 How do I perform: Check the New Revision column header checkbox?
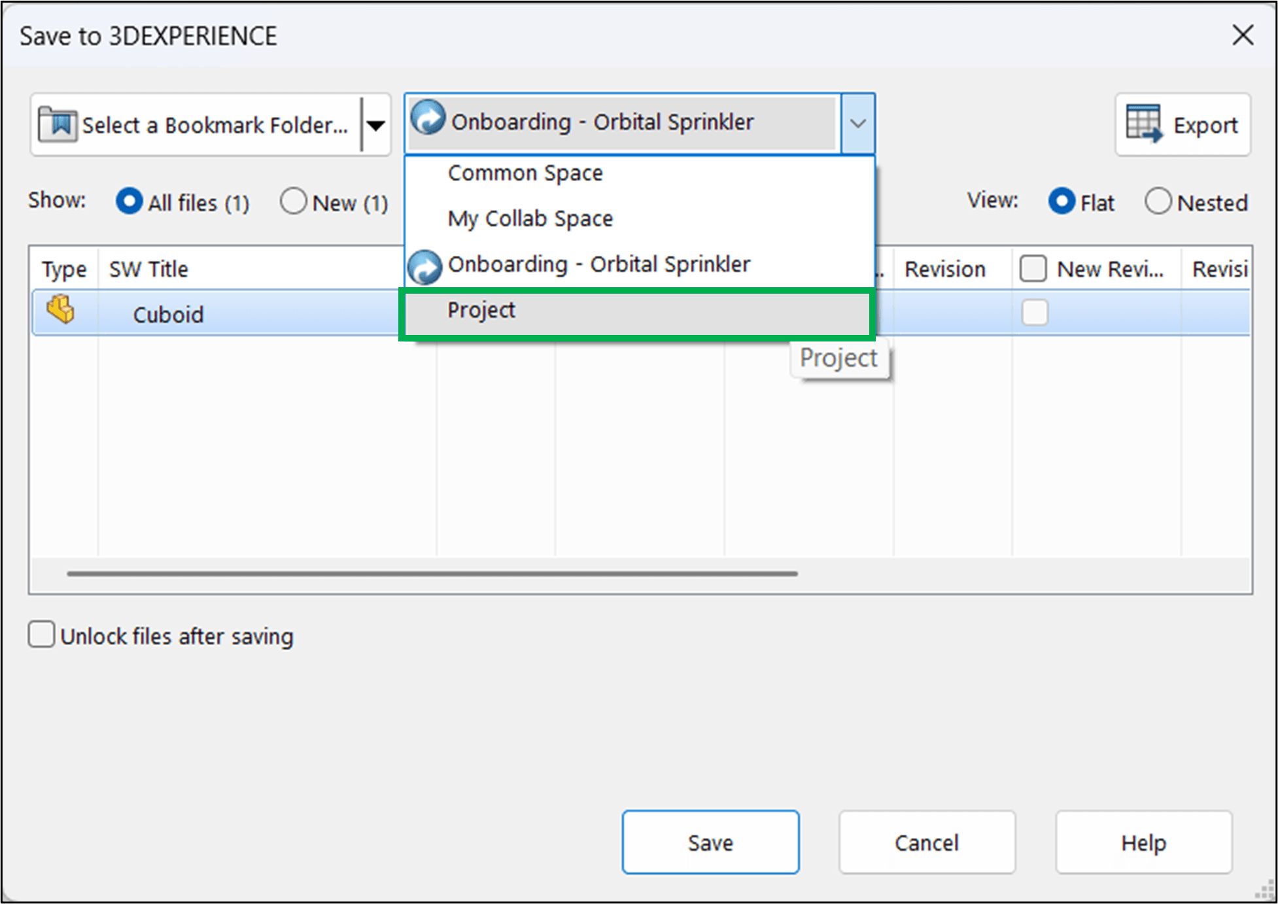1034,268
